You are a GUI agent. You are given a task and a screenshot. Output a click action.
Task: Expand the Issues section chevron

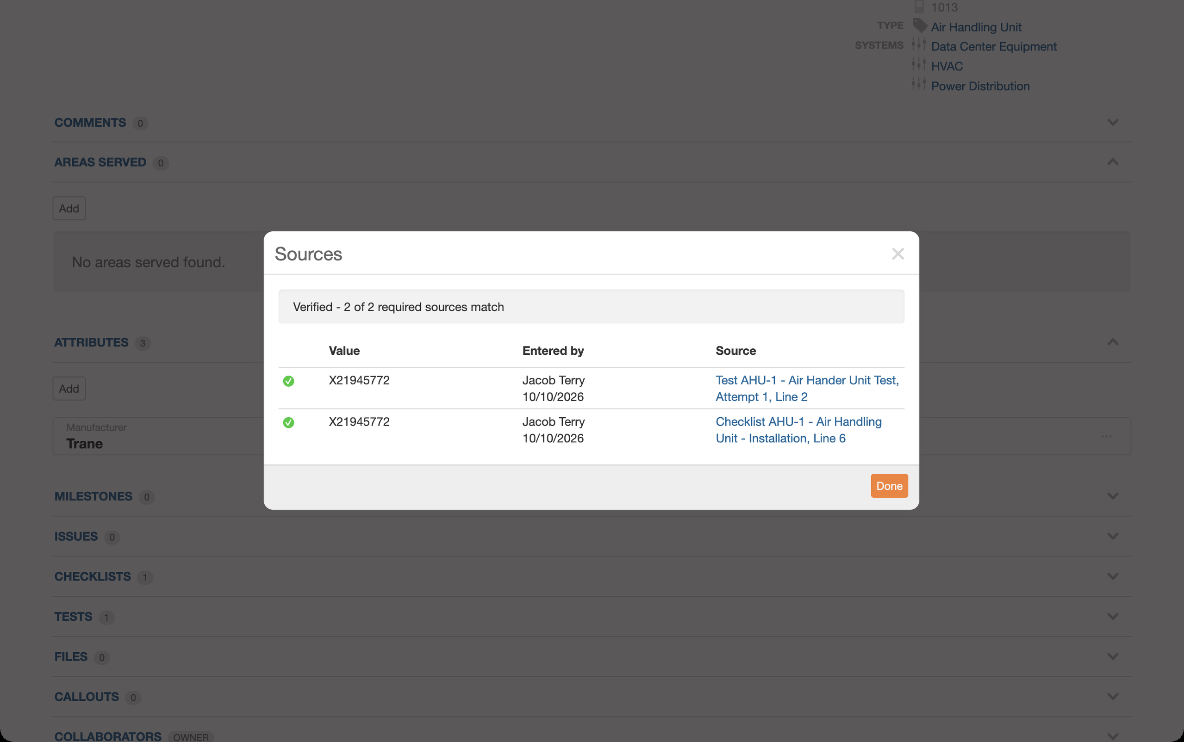coord(1113,537)
